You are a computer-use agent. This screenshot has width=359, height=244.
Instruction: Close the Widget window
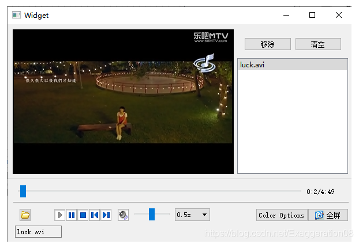point(339,15)
